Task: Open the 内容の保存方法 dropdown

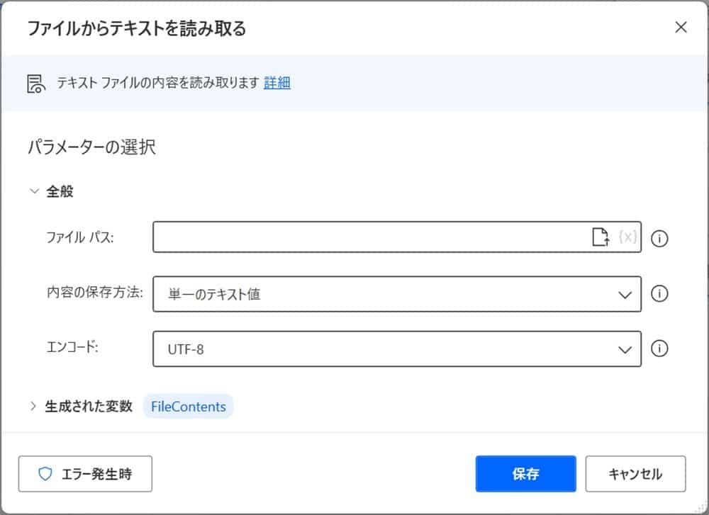Action: (x=623, y=294)
